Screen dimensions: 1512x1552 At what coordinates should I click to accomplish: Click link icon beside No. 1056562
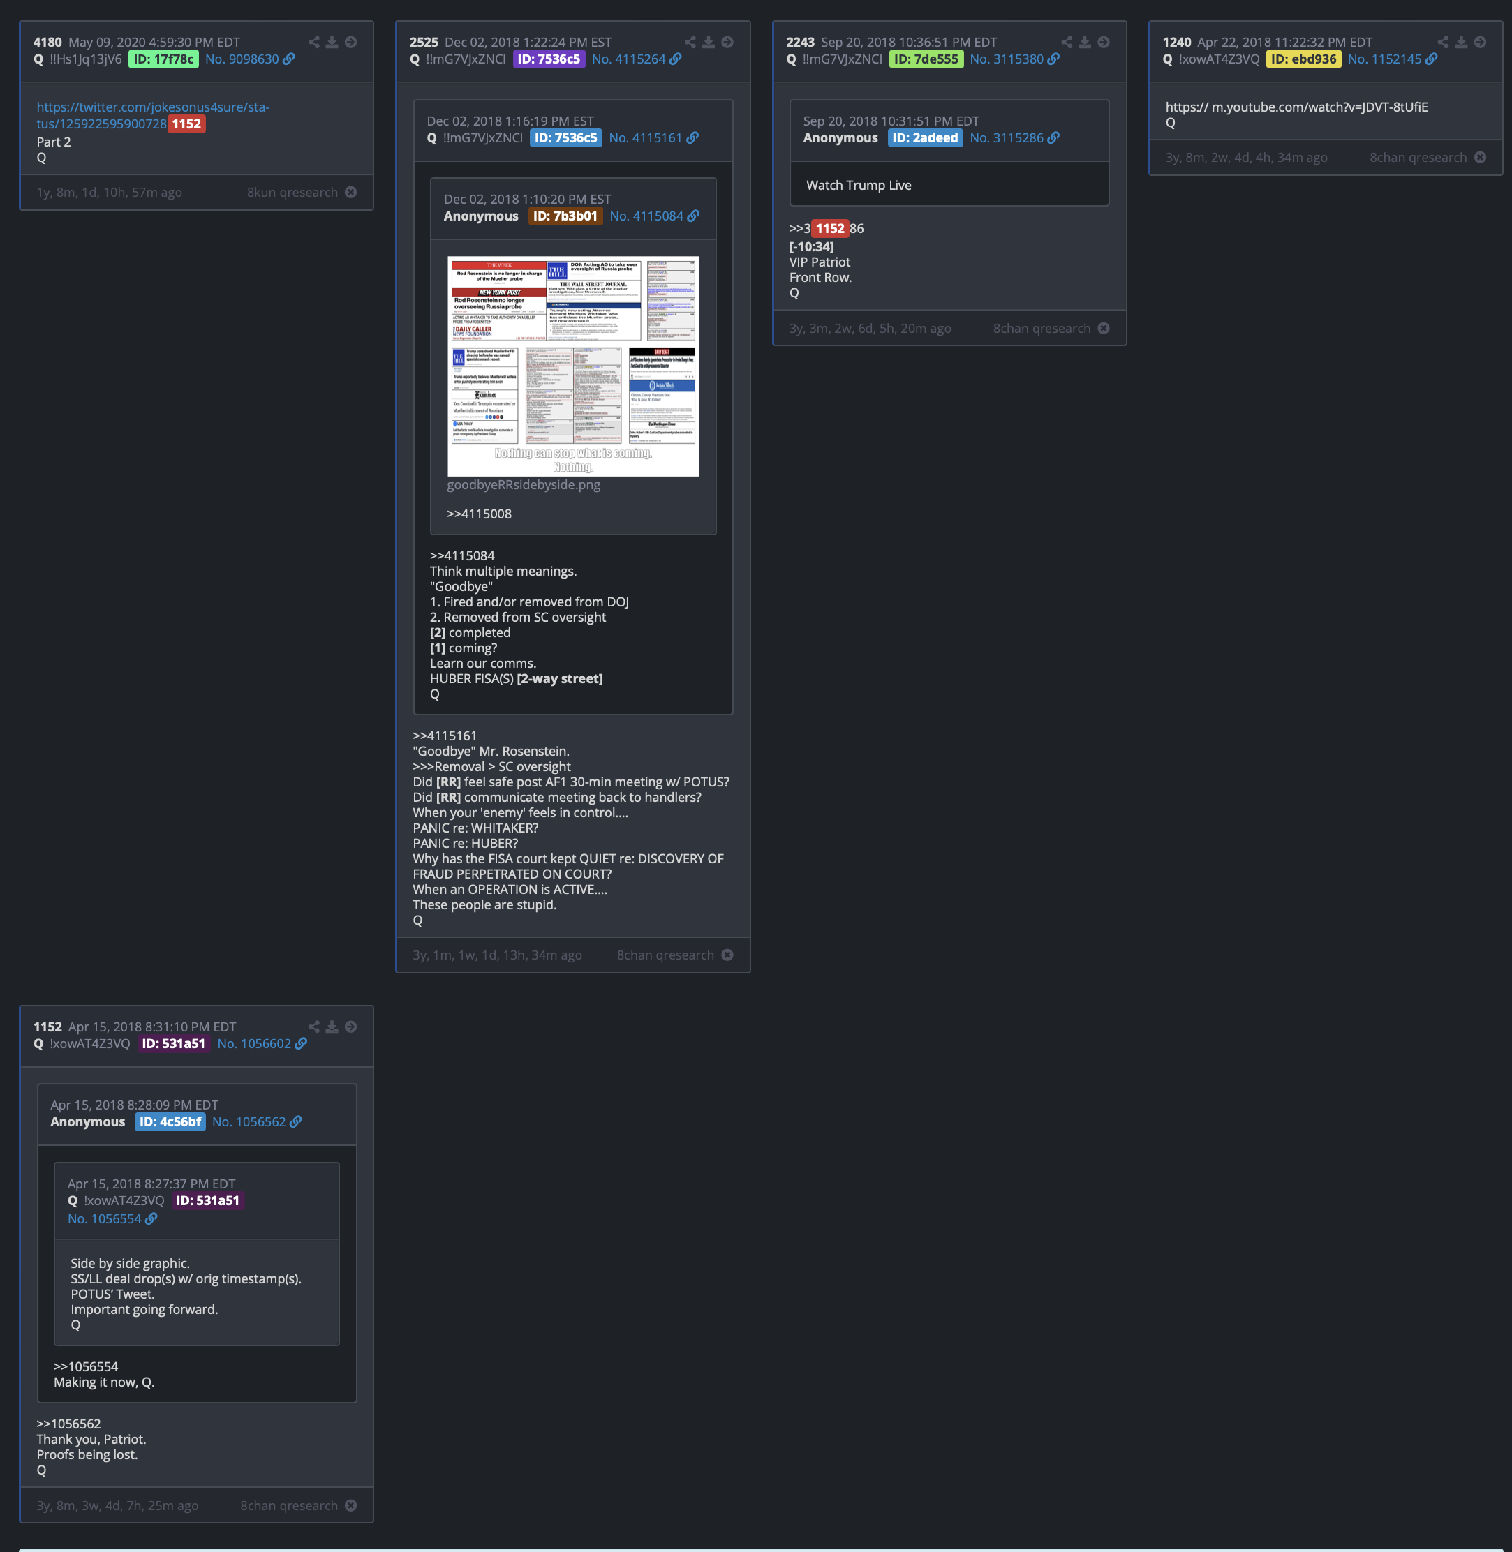coord(295,1121)
